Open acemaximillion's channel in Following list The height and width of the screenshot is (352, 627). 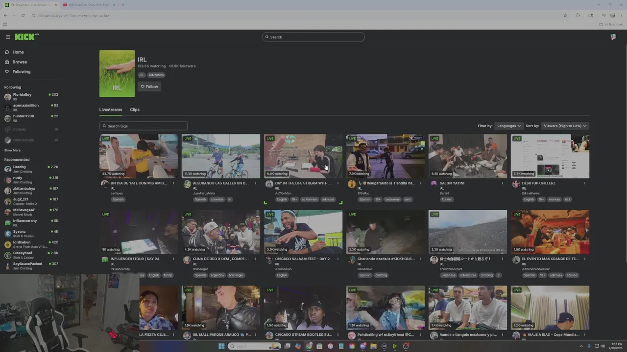(31, 108)
